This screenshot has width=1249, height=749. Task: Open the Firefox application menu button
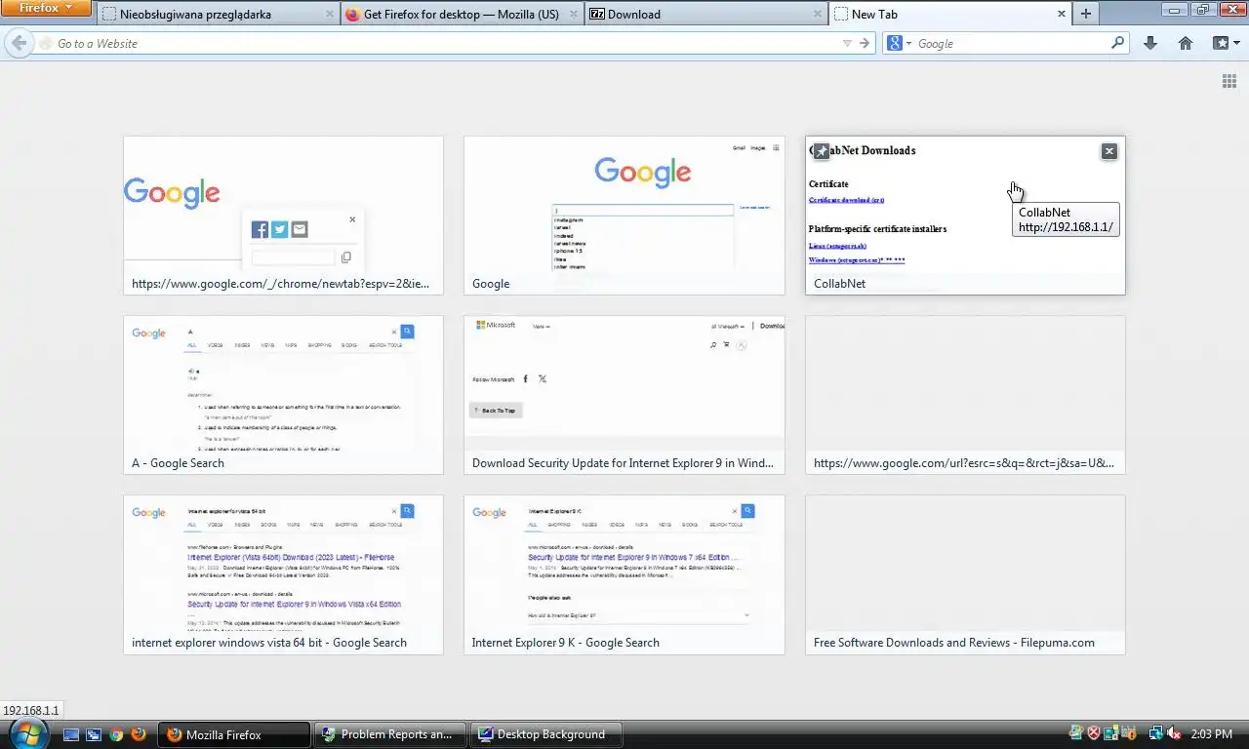tap(46, 8)
